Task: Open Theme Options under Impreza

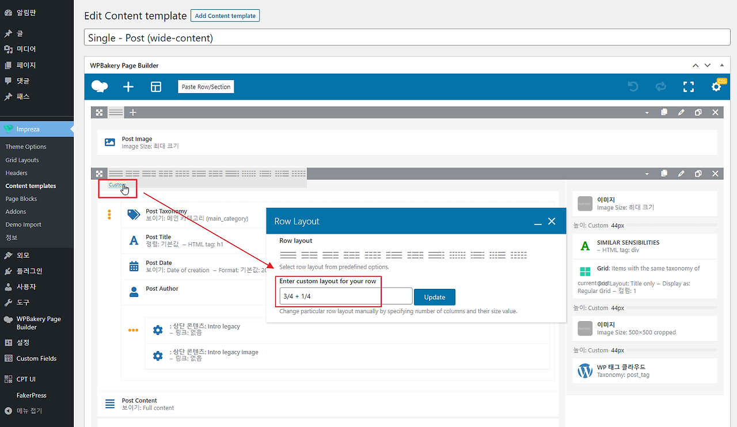Action: [x=26, y=147]
